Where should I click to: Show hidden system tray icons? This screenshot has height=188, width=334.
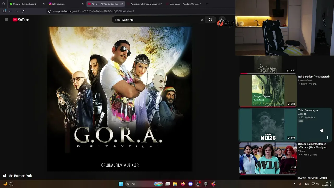click(295, 184)
